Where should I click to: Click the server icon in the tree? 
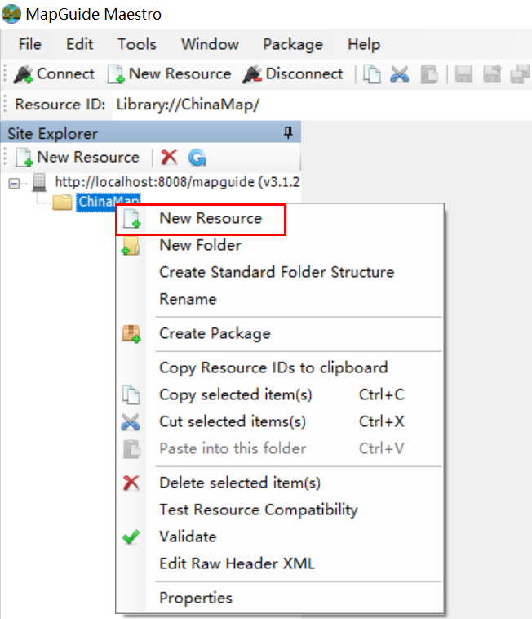tap(39, 182)
